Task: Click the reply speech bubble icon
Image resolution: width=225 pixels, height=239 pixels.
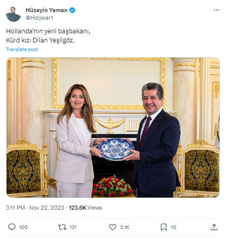Action: [x=12, y=227]
